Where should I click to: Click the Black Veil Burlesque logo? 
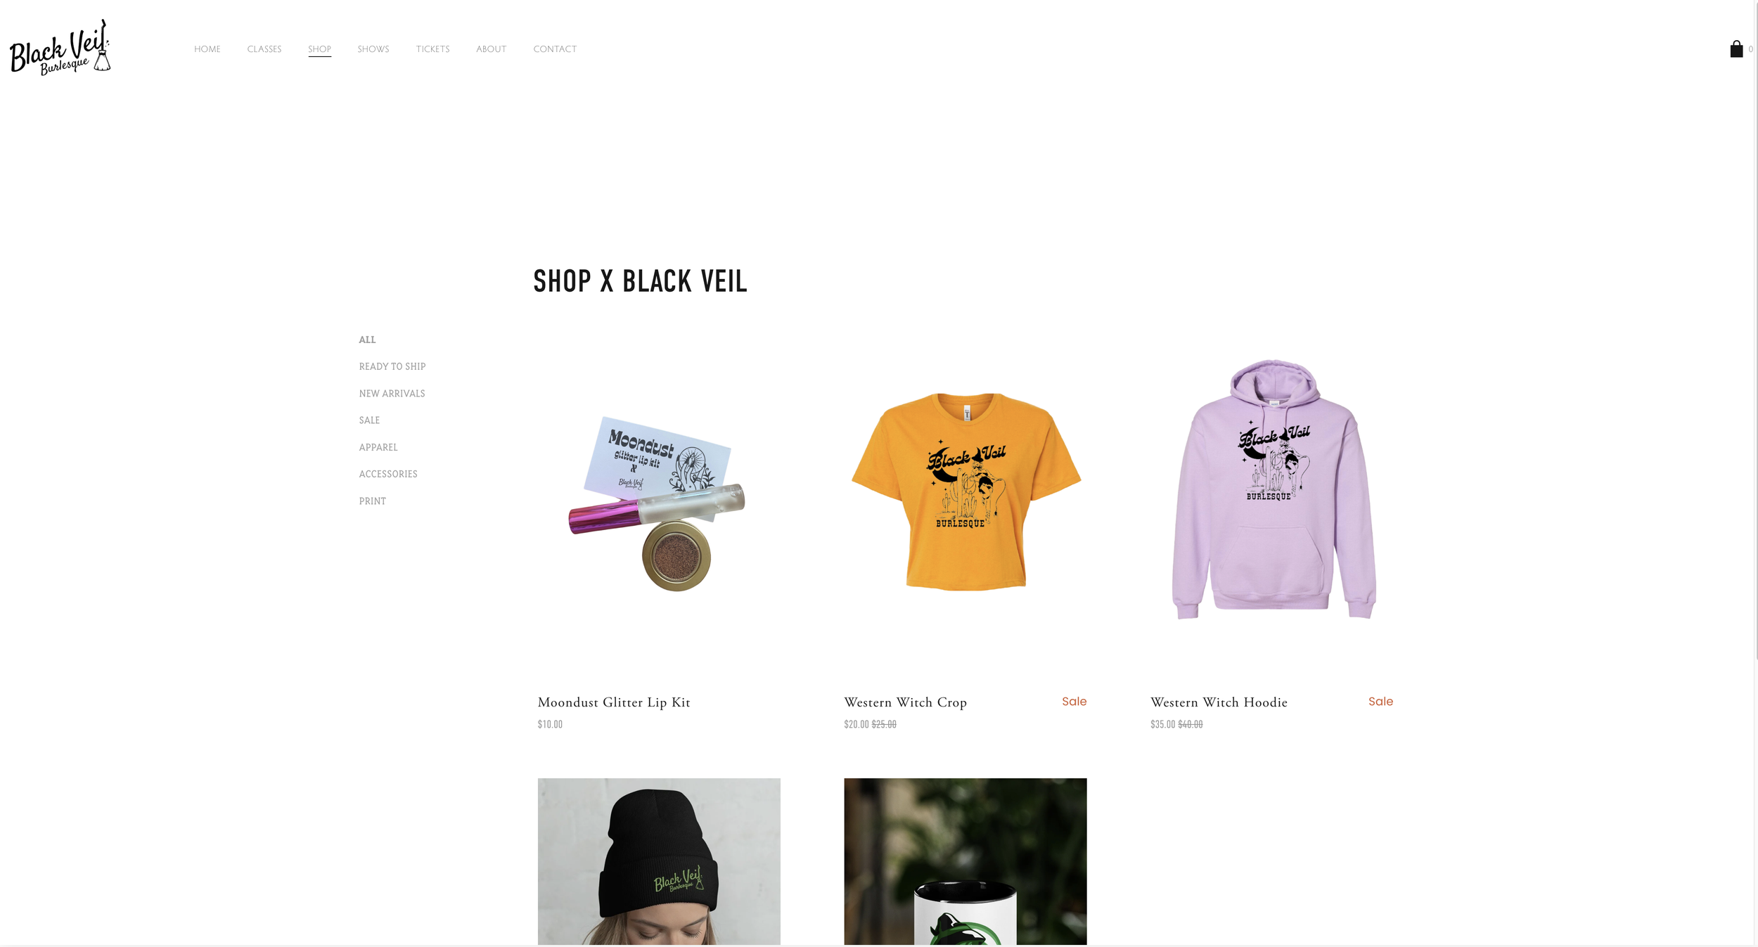pos(60,47)
